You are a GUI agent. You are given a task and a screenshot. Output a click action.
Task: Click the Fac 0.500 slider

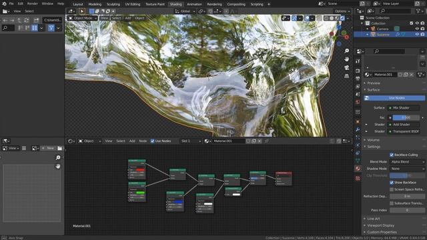(406, 117)
